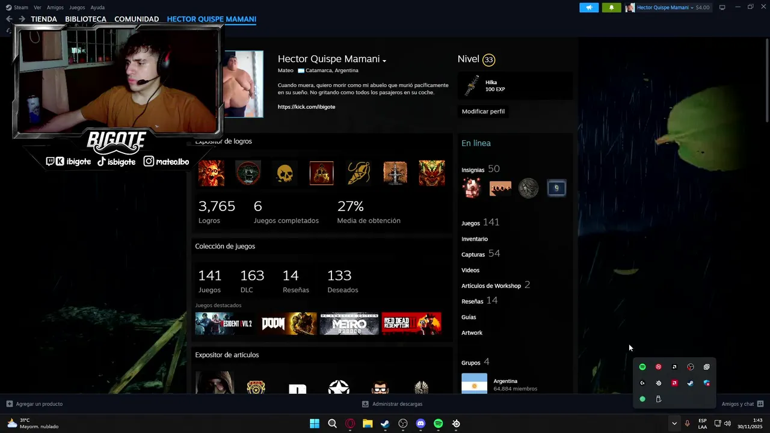Open the silver coin badge icon

coord(528,188)
